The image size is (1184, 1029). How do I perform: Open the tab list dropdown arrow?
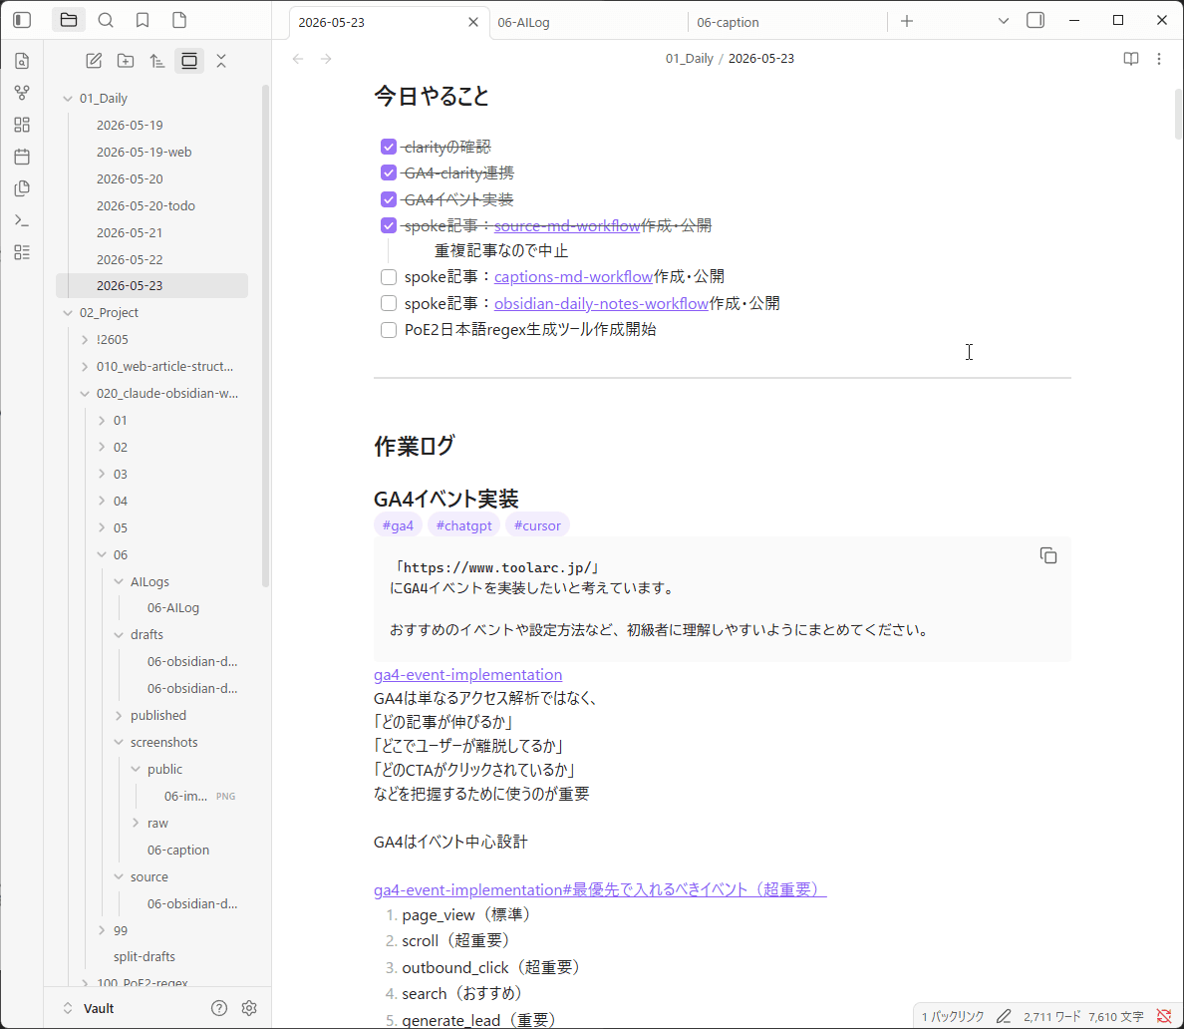click(x=1003, y=21)
